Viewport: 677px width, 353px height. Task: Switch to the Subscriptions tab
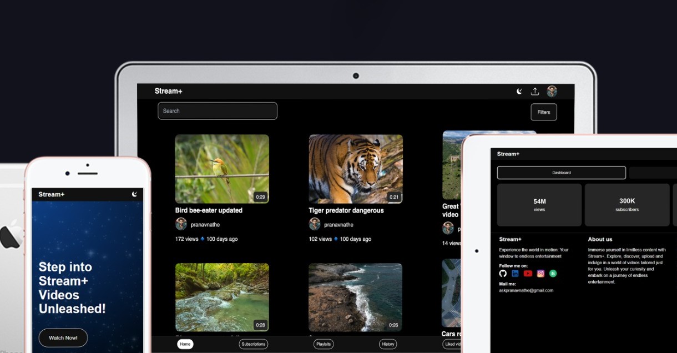(253, 344)
